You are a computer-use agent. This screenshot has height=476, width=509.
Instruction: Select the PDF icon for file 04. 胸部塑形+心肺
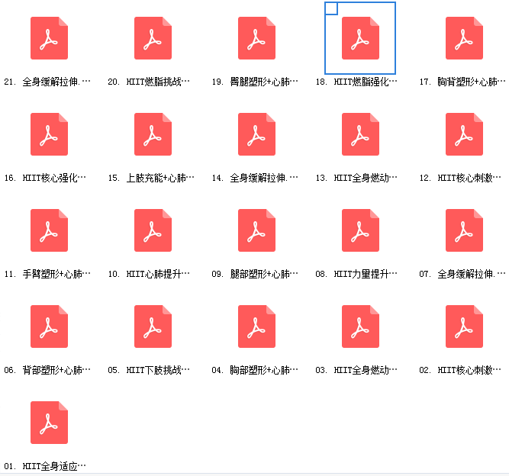click(256, 326)
